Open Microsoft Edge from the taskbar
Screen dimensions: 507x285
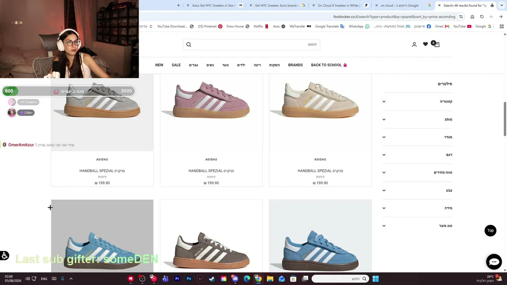tap(247, 279)
